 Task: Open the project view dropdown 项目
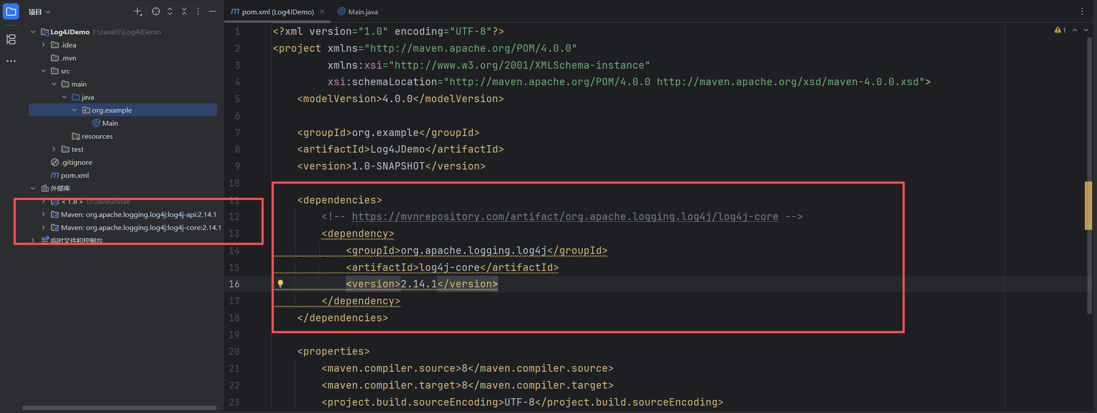click(40, 12)
